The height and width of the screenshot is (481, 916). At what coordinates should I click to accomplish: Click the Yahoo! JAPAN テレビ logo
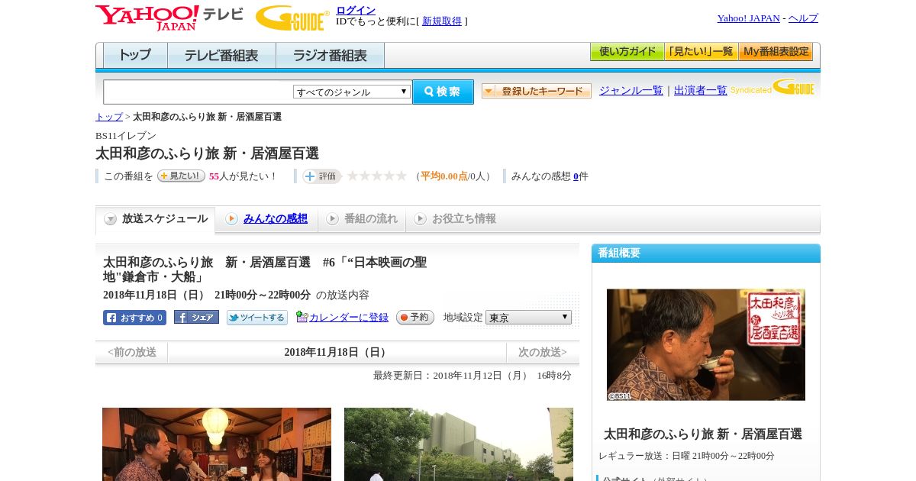coord(169,18)
